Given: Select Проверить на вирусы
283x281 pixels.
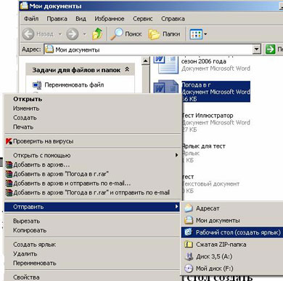Looking at the screenshot, I should coord(93,141).
